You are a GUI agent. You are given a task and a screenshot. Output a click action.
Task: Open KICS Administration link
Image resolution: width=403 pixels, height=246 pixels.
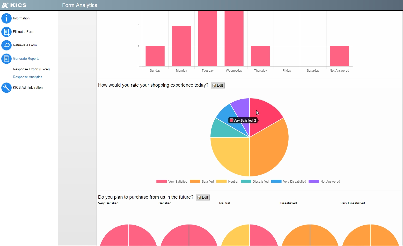28,88
